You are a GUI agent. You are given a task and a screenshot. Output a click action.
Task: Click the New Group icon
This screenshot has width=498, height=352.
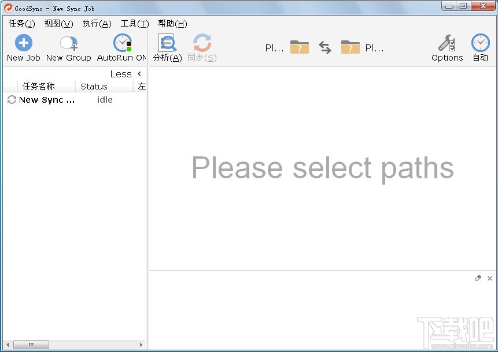tap(69, 43)
